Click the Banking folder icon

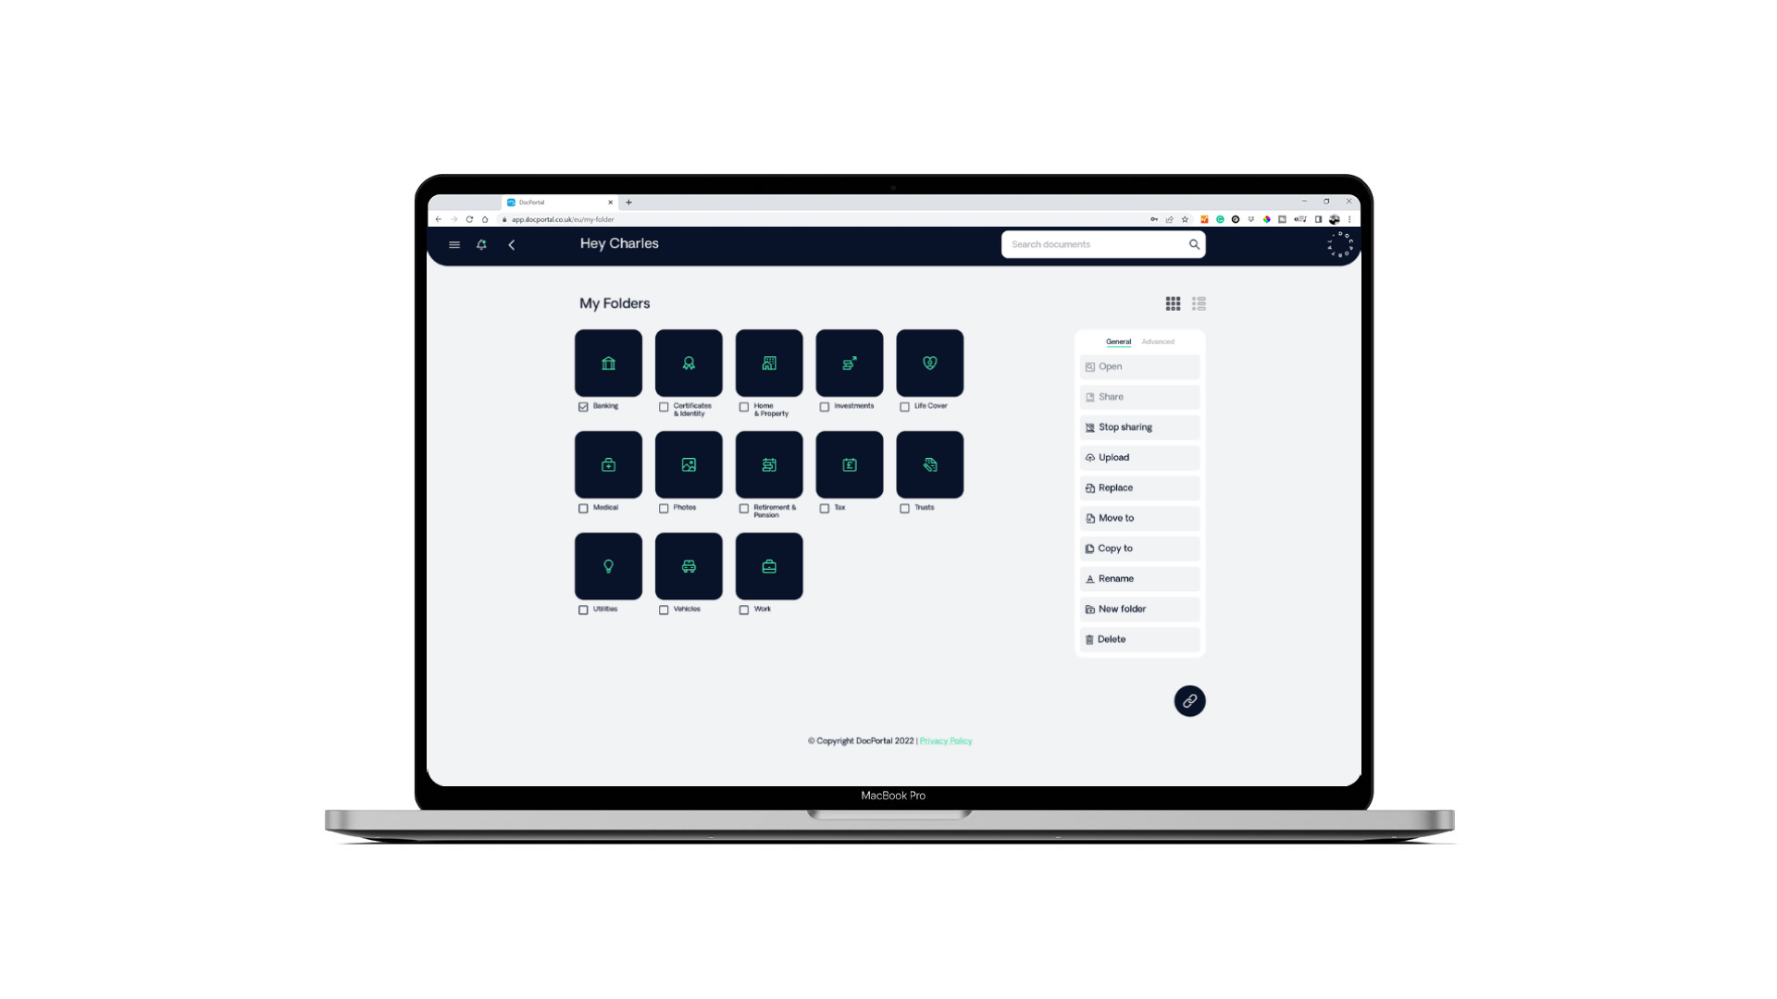[608, 363]
